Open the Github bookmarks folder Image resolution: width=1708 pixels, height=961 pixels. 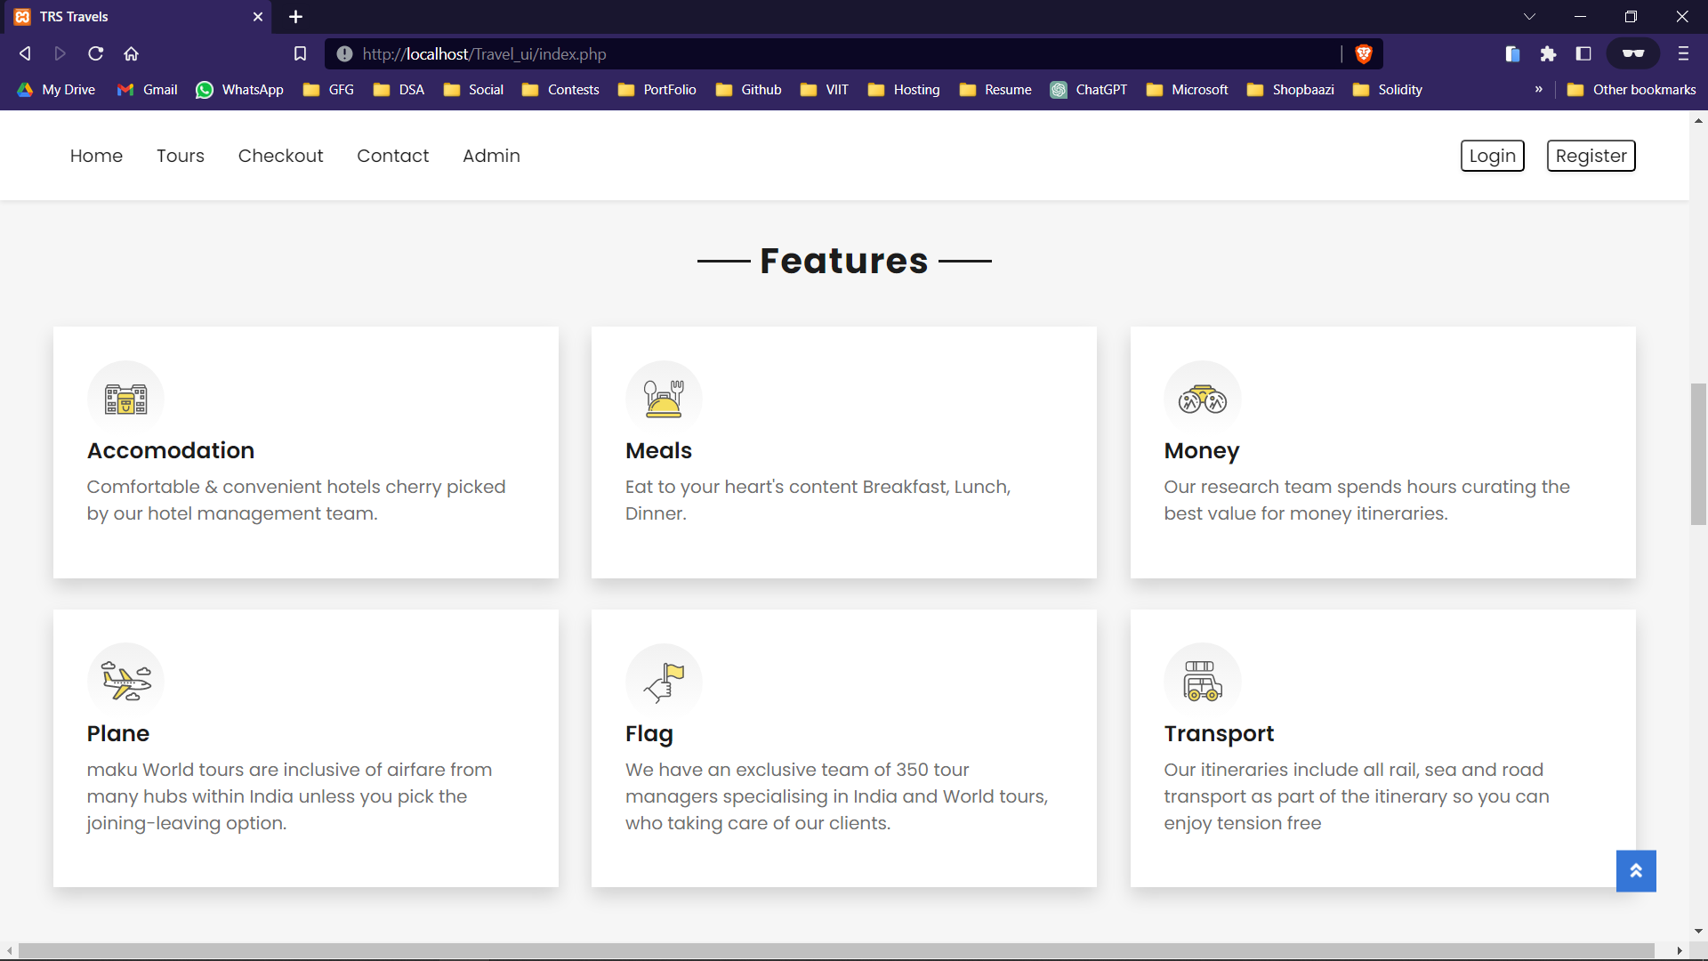click(748, 89)
